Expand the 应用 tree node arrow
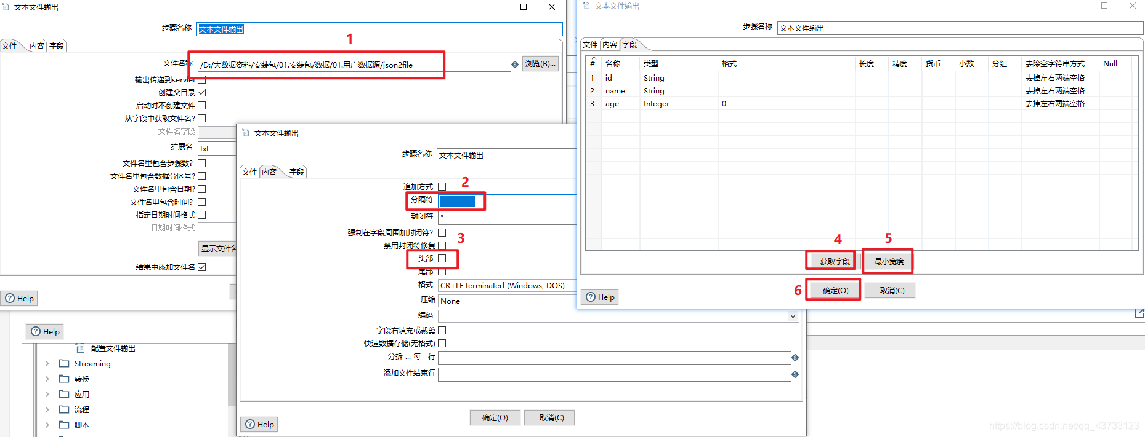This screenshot has height=437, width=1145. 47,394
